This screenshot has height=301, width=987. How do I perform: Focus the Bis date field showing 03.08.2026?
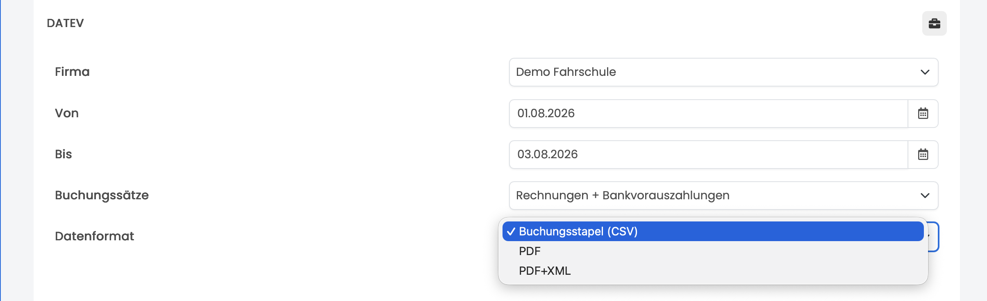(x=708, y=155)
